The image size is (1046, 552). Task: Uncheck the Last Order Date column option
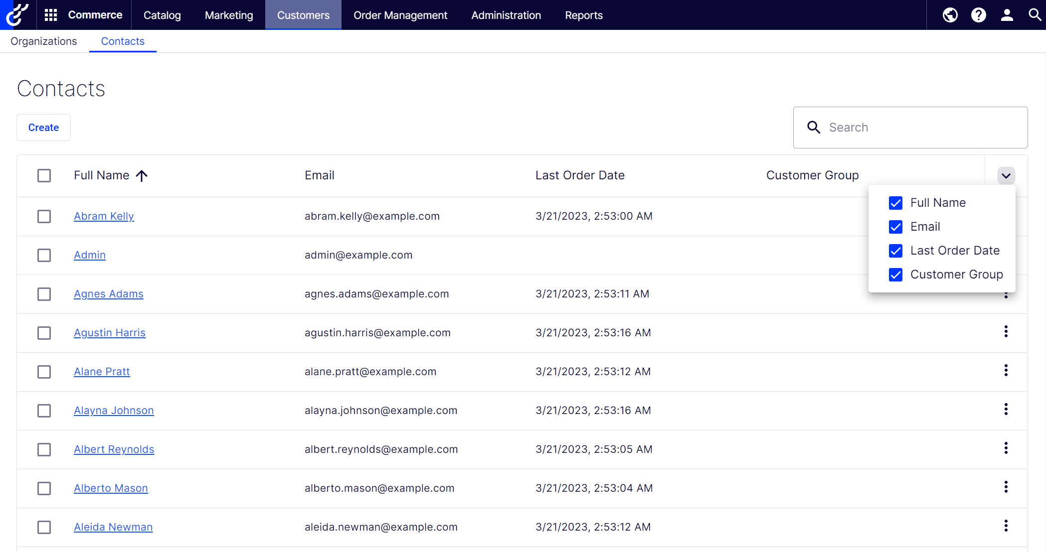[x=896, y=251]
